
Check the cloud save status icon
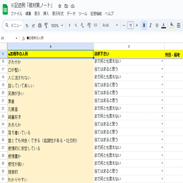coord(73,6)
